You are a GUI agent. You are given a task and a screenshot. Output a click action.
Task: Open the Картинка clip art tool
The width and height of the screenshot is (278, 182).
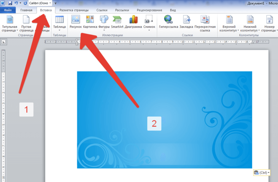pos(90,22)
